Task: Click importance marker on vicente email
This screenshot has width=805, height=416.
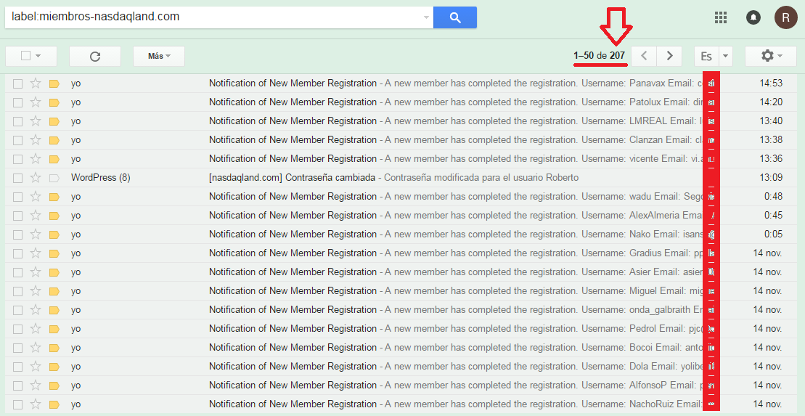Action: tap(54, 159)
